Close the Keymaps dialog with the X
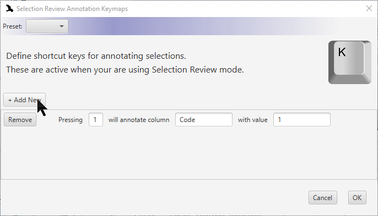The height and width of the screenshot is (216, 378). (369, 8)
